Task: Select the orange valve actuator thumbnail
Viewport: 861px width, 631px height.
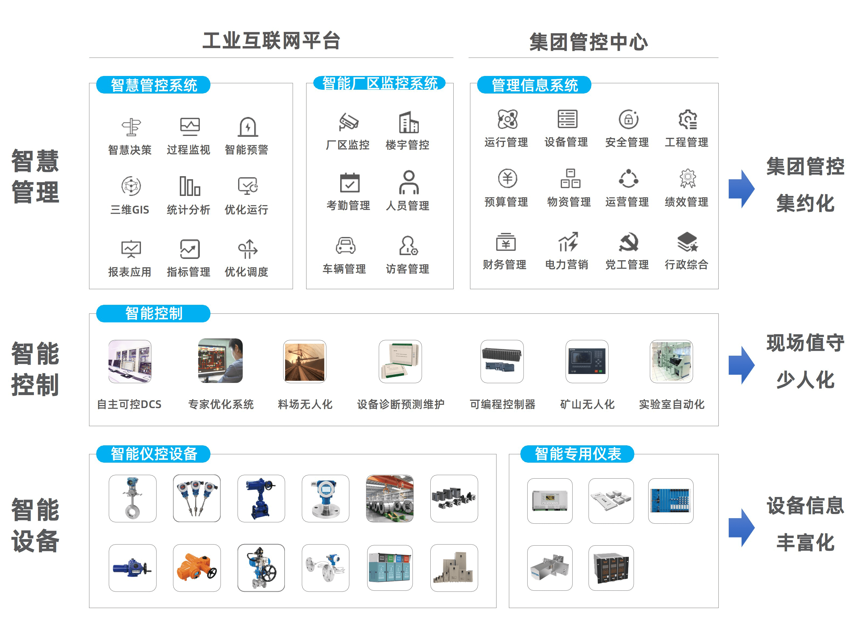Action: point(197,567)
